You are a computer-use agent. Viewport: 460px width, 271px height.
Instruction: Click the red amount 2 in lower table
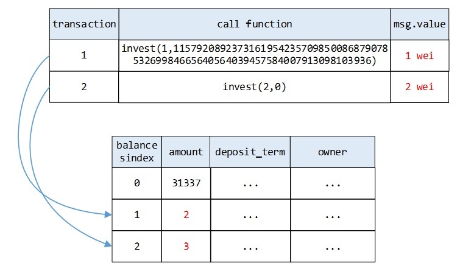tap(185, 214)
